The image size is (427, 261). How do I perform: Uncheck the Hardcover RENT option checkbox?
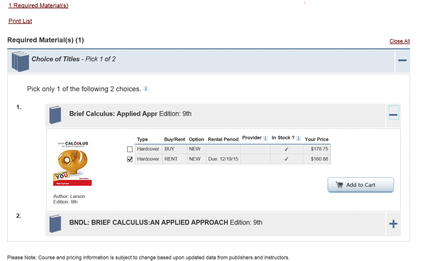click(130, 159)
